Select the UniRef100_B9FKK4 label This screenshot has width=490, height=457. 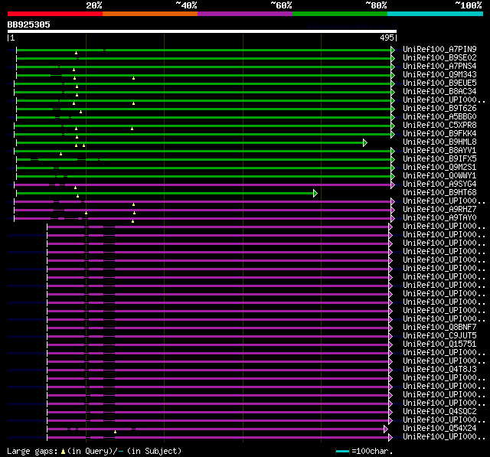point(439,134)
